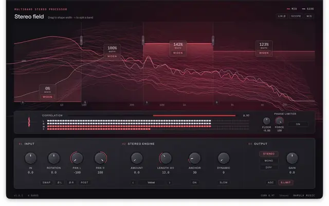Toggle the Anchor ON switch
The image size is (329, 206).
coord(194,182)
